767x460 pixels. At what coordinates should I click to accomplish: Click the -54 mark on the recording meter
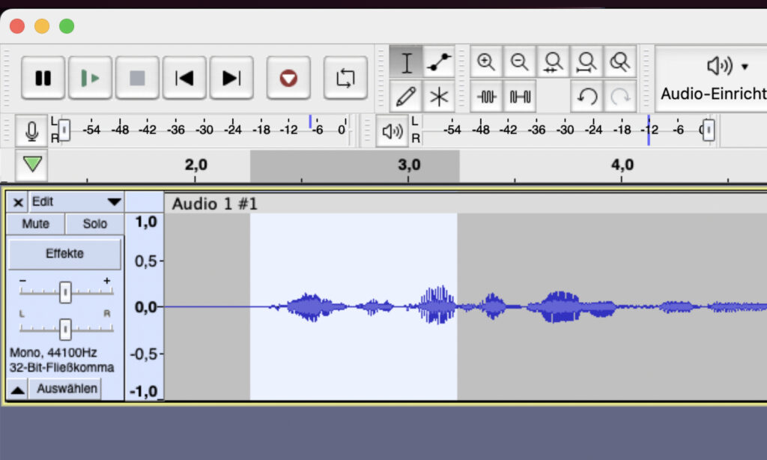pyautogui.click(x=91, y=130)
